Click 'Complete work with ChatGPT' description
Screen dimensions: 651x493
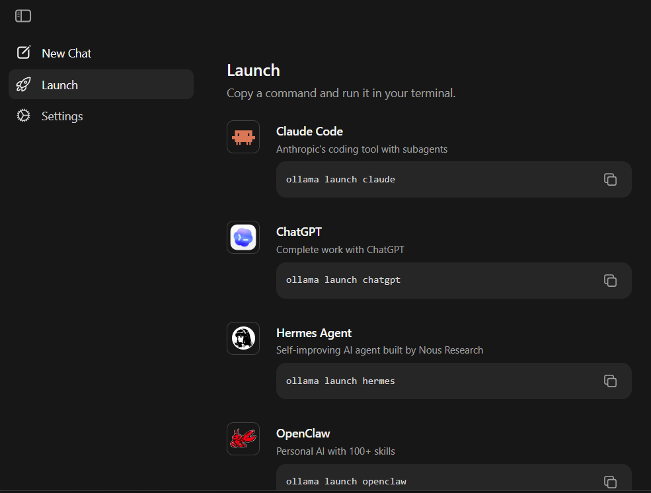tap(340, 250)
